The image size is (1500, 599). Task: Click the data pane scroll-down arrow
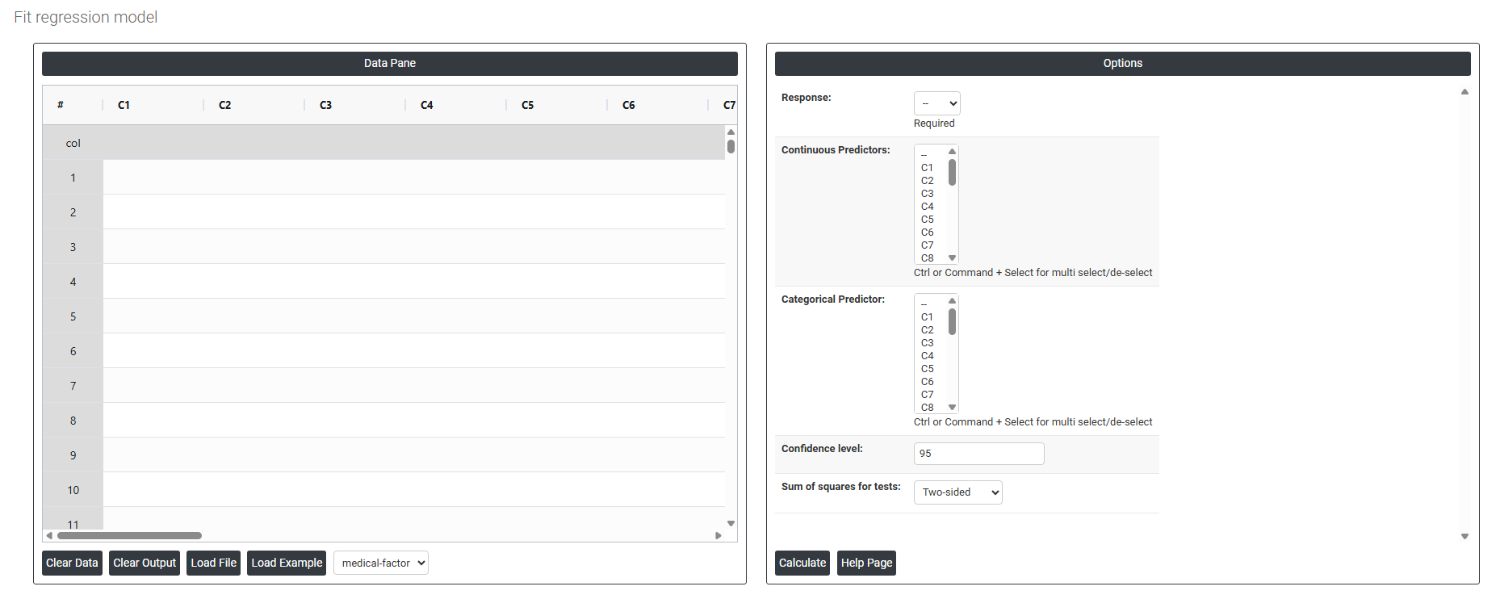point(731,524)
